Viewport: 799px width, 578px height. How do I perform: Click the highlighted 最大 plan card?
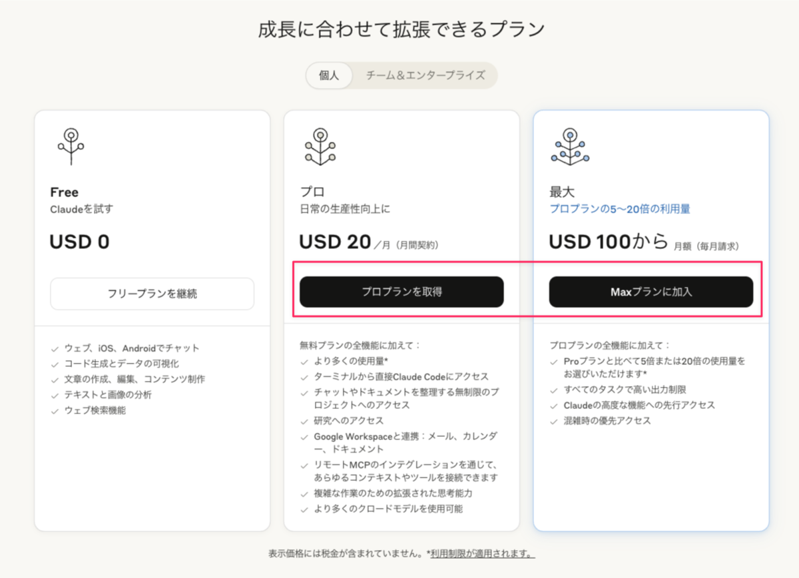click(x=651, y=479)
